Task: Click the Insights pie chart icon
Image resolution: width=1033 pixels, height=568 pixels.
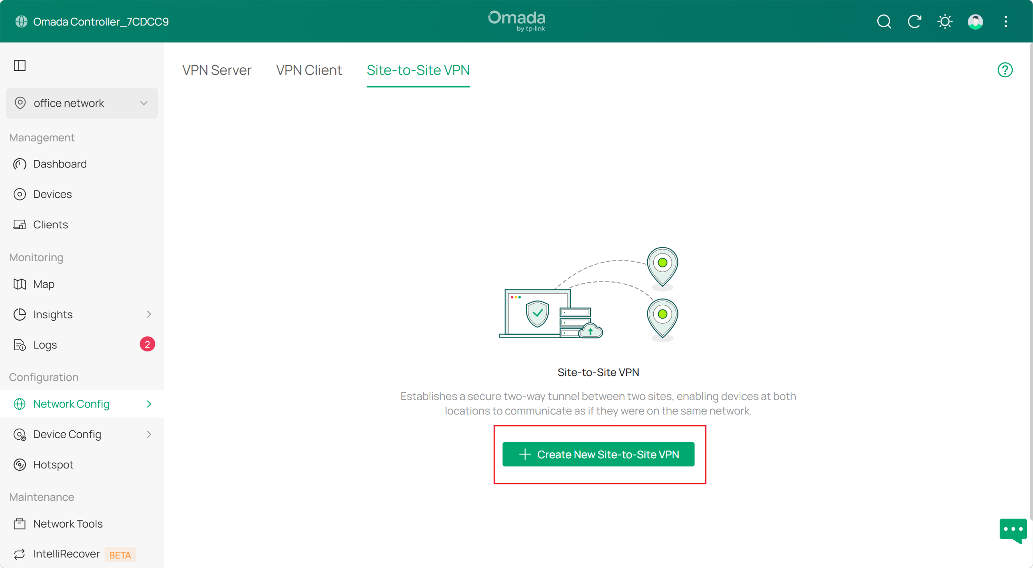Action: (20, 315)
